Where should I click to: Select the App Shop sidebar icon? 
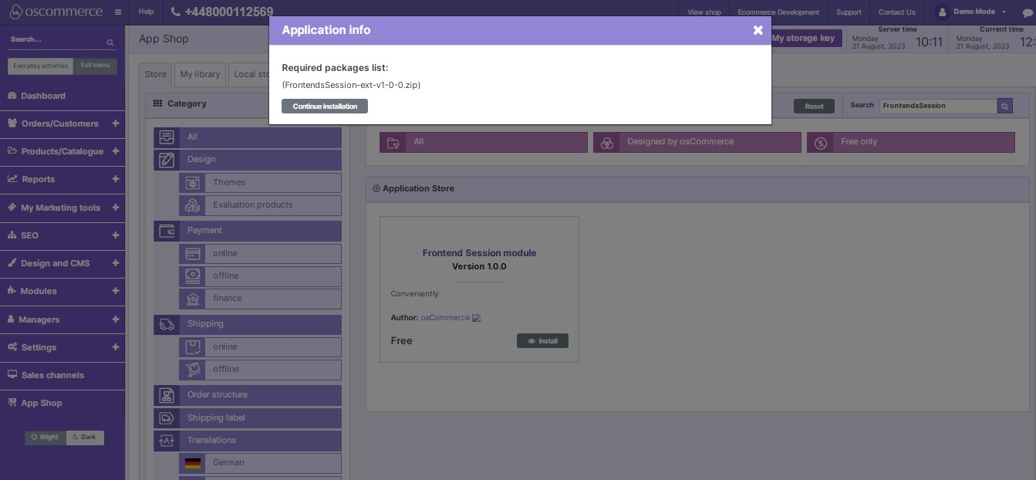11,403
